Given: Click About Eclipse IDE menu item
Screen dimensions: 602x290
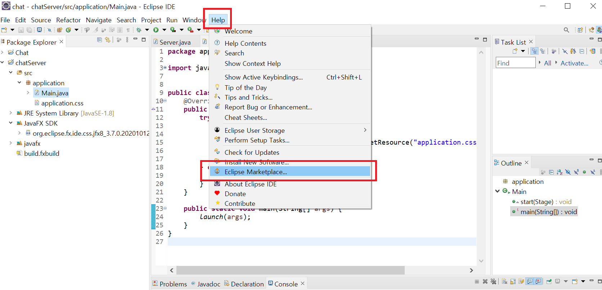Looking at the screenshot, I should pyautogui.click(x=290, y=184).
